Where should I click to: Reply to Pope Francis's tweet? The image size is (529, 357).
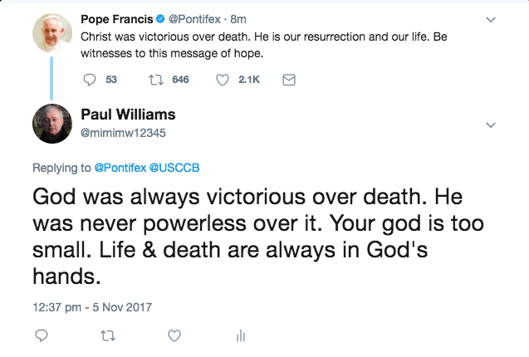tap(91, 80)
